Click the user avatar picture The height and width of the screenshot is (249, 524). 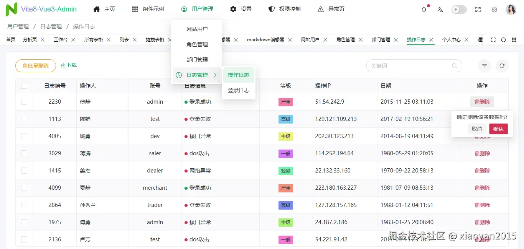(x=511, y=10)
